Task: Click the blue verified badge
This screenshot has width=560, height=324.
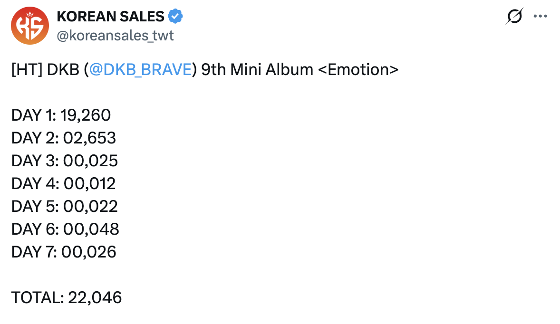Action: point(175,17)
